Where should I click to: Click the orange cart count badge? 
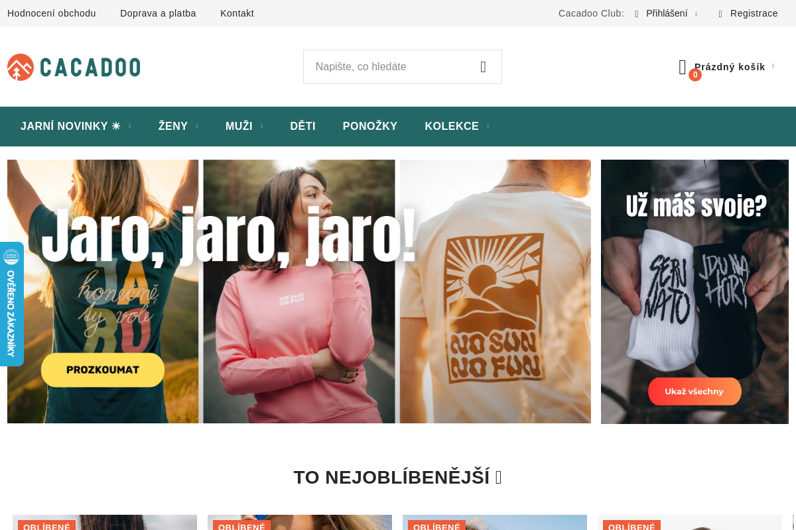[695, 75]
